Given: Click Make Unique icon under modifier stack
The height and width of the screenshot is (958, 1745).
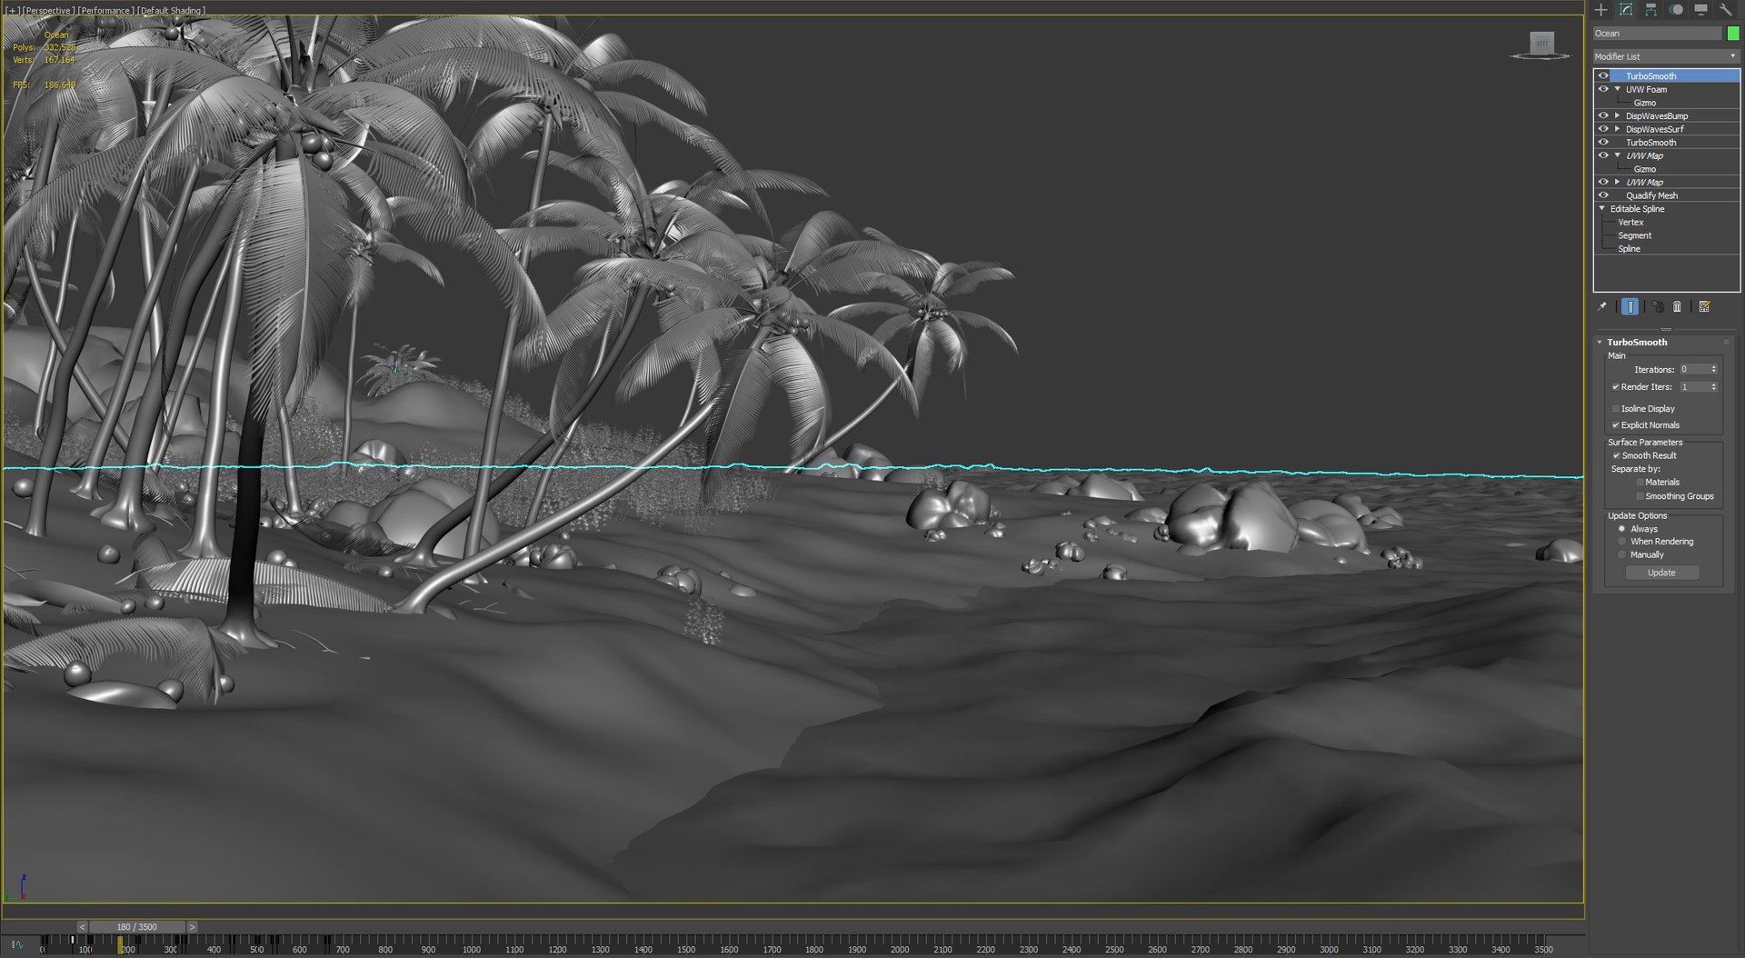Looking at the screenshot, I should point(1658,306).
